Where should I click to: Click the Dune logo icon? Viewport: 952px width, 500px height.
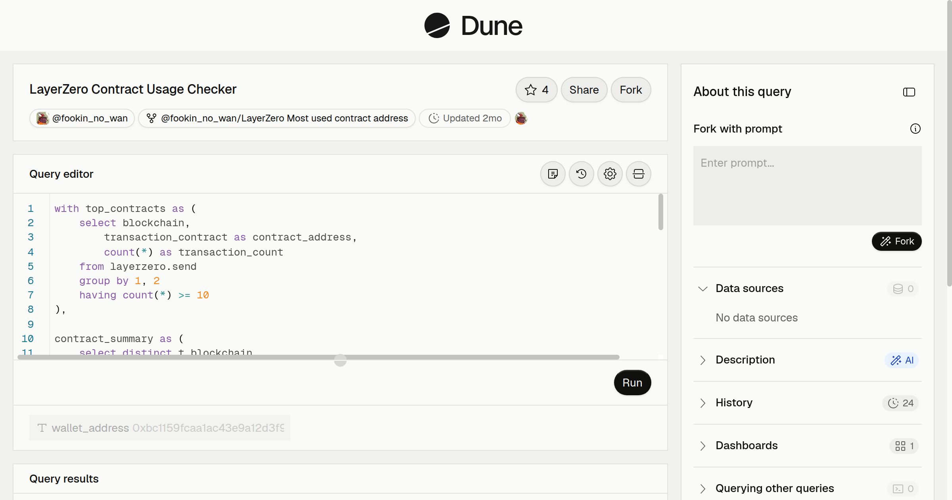click(x=437, y=25)
